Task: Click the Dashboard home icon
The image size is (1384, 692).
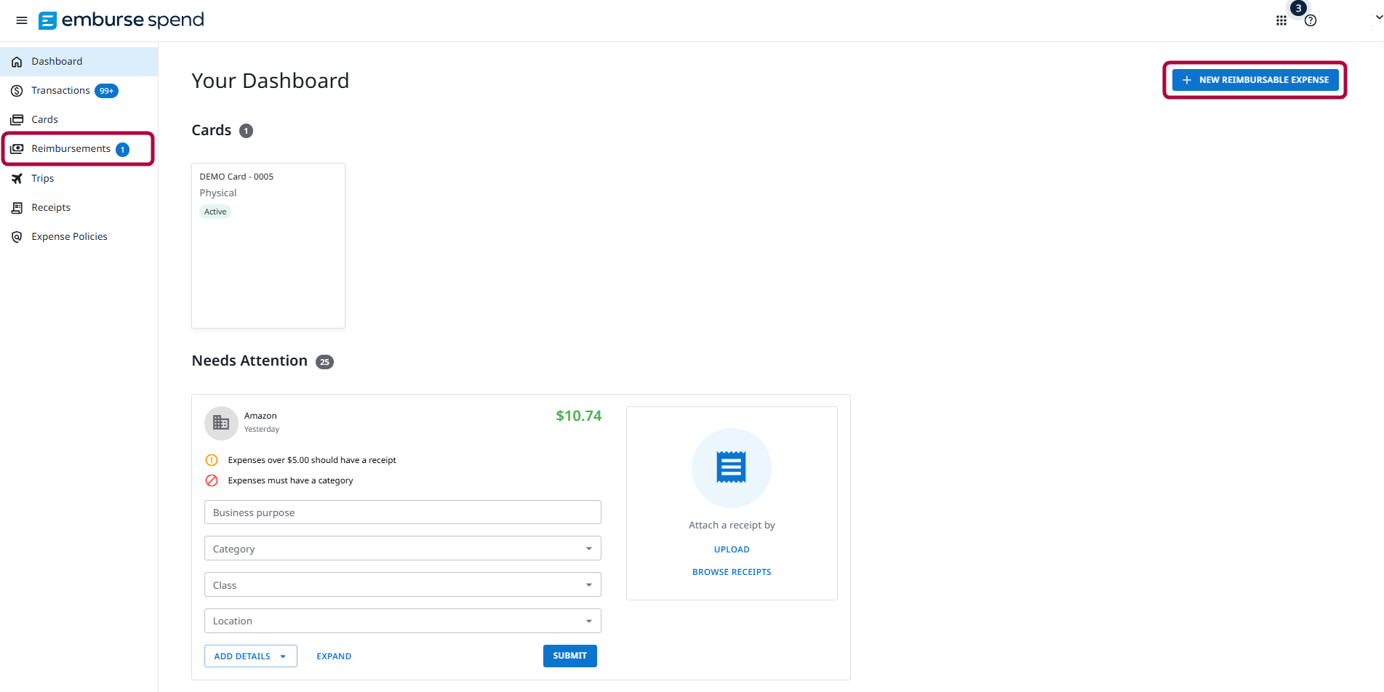Action: coord(17,62)
